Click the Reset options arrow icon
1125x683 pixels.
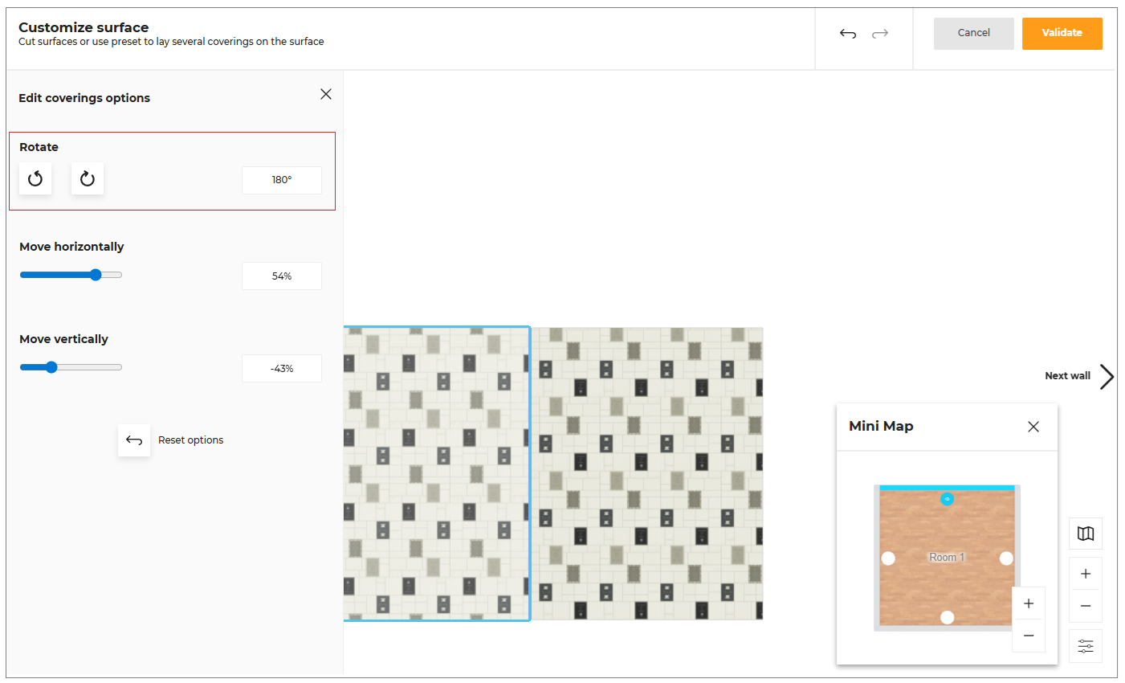pos(134,440)
